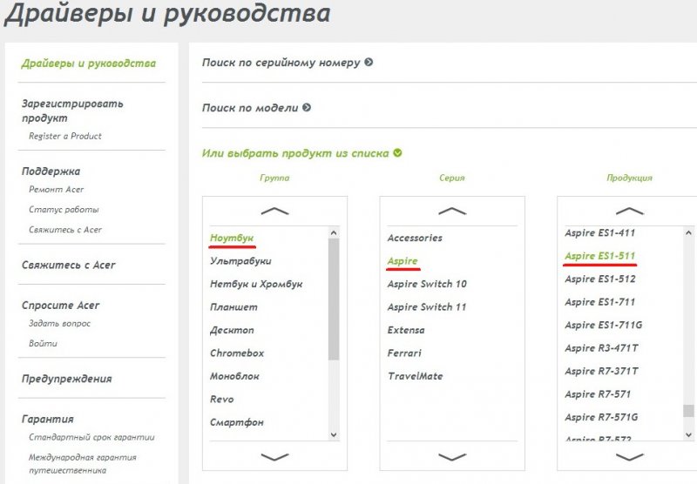Click scrollbar down arrow in Продукция list
The height and width of the screenshot is (484, 697).
(688, 434)
